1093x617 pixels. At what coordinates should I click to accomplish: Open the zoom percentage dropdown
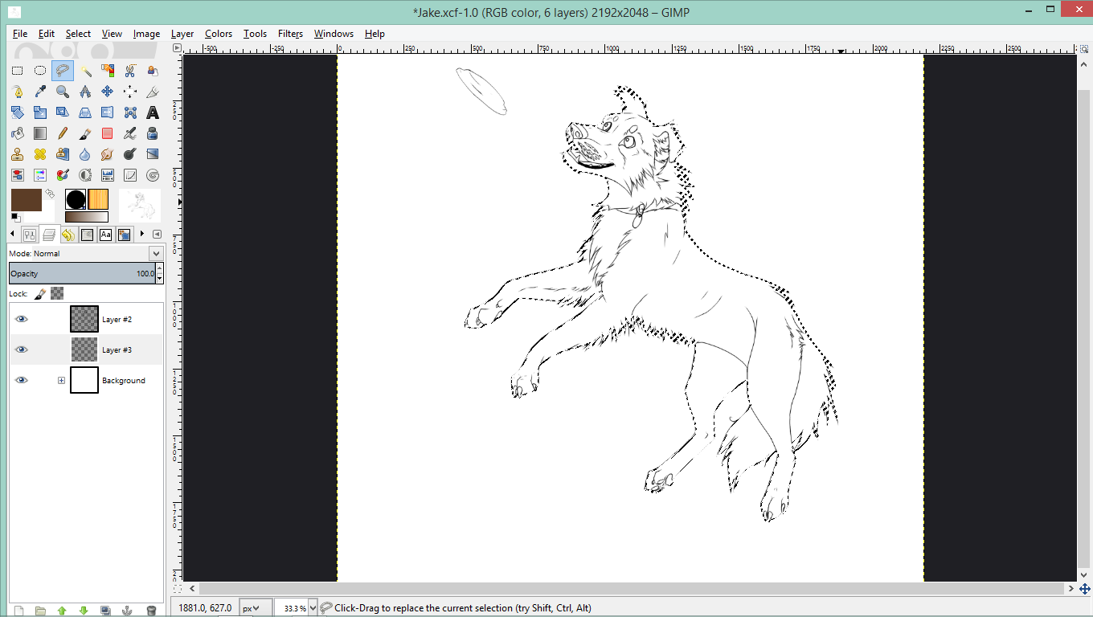pyautogui.click(x=311, y=608)
